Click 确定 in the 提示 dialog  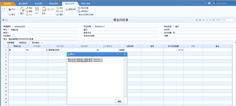pyautogui.click(x=120, y=101)
